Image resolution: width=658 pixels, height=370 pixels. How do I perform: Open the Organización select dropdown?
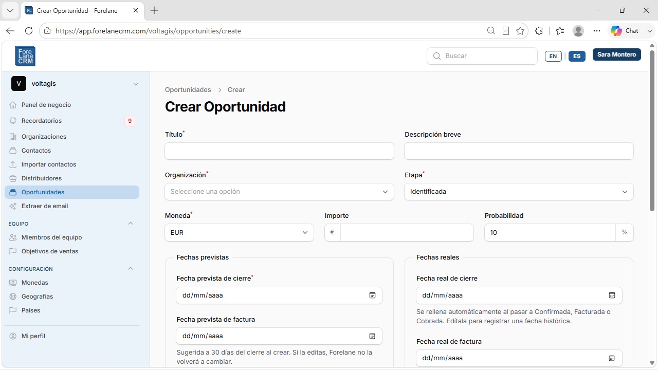pos(279,192)
